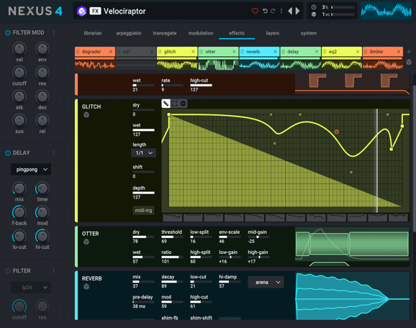Image resolution: width=416 pixels, height=328 pixels.
Task: Click the delay f-back knob
Action: (x=19, y=213)
